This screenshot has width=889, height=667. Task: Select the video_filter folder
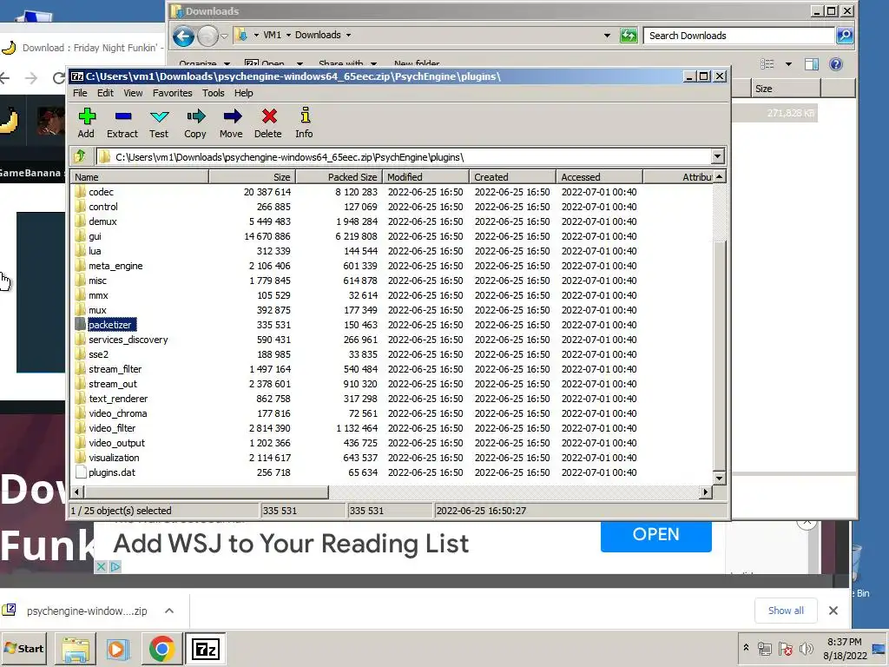pos(112,427)
